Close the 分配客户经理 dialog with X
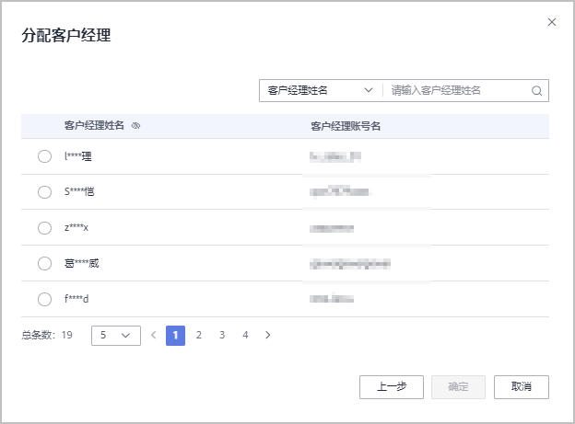 (x=552, y=22)
